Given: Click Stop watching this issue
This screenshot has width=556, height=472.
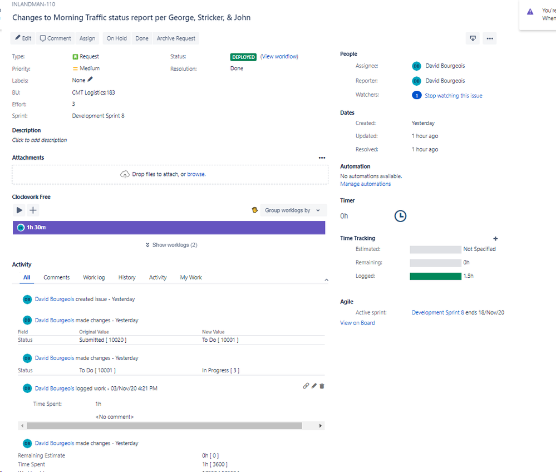Looking at the screenshot, I should (454, 96).
